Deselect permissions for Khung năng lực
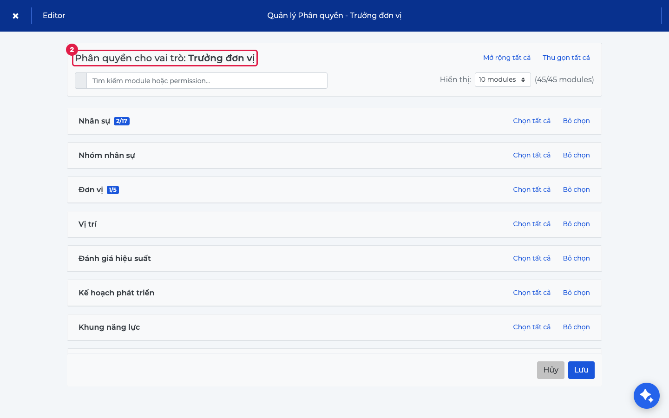669x418 pixels. click(x=577, y=327)
